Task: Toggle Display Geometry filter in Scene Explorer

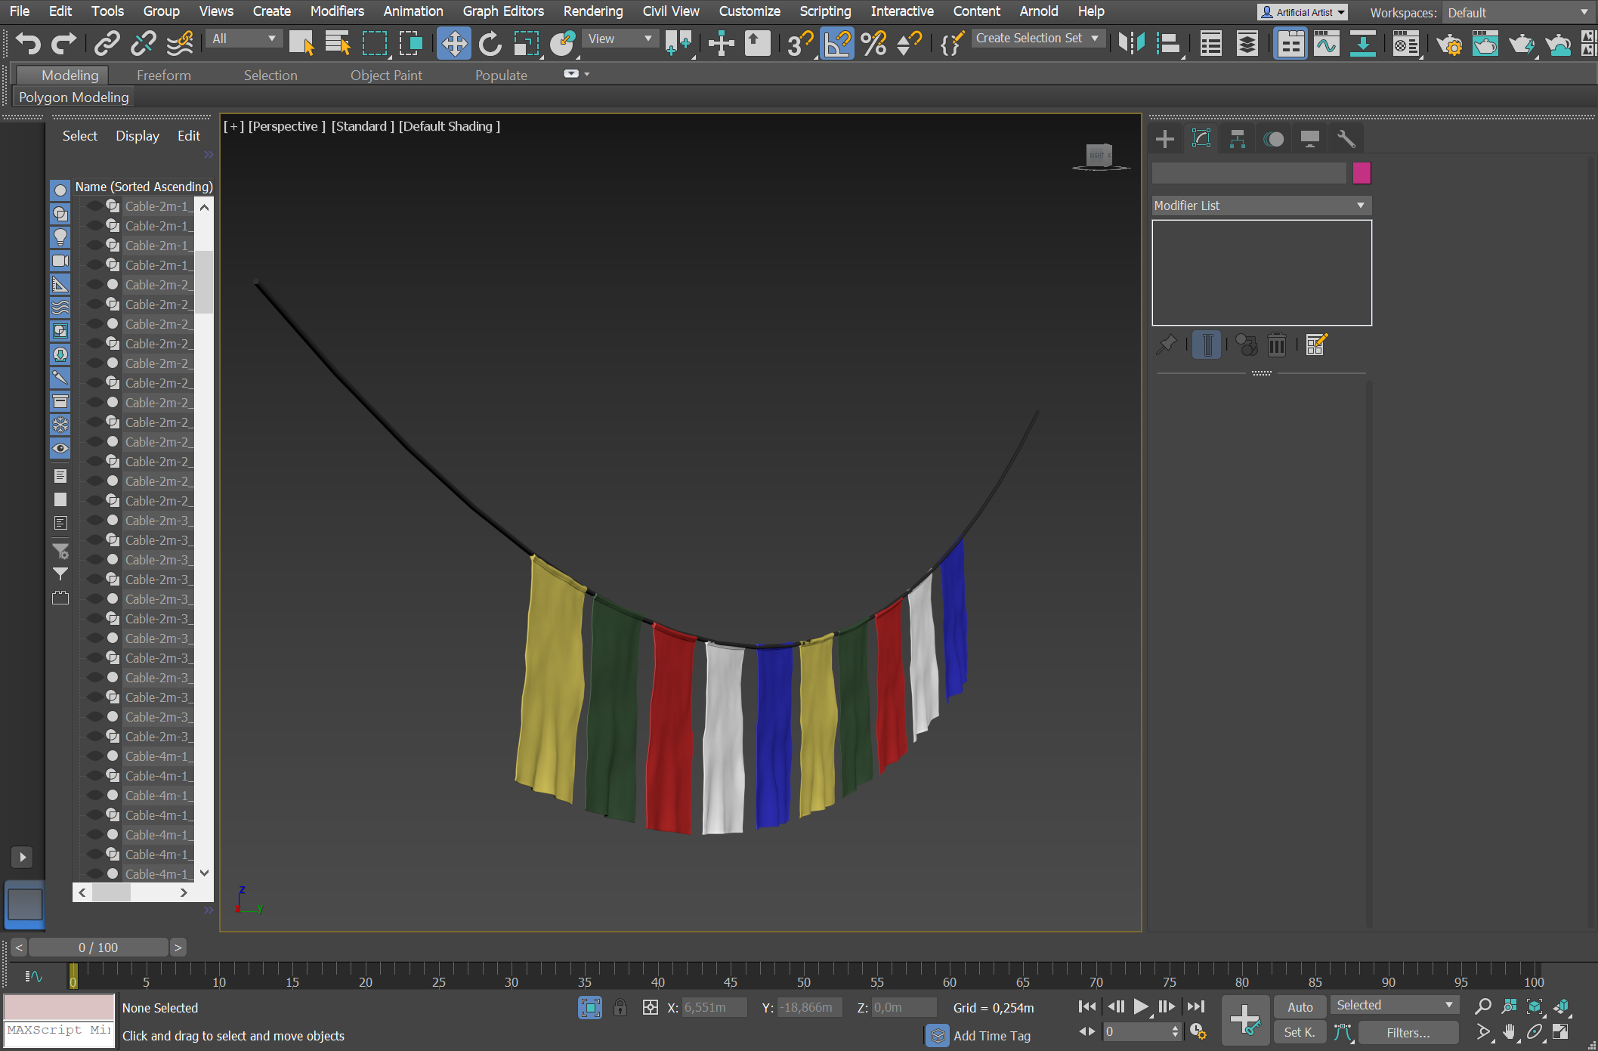Action: [60, 191]
